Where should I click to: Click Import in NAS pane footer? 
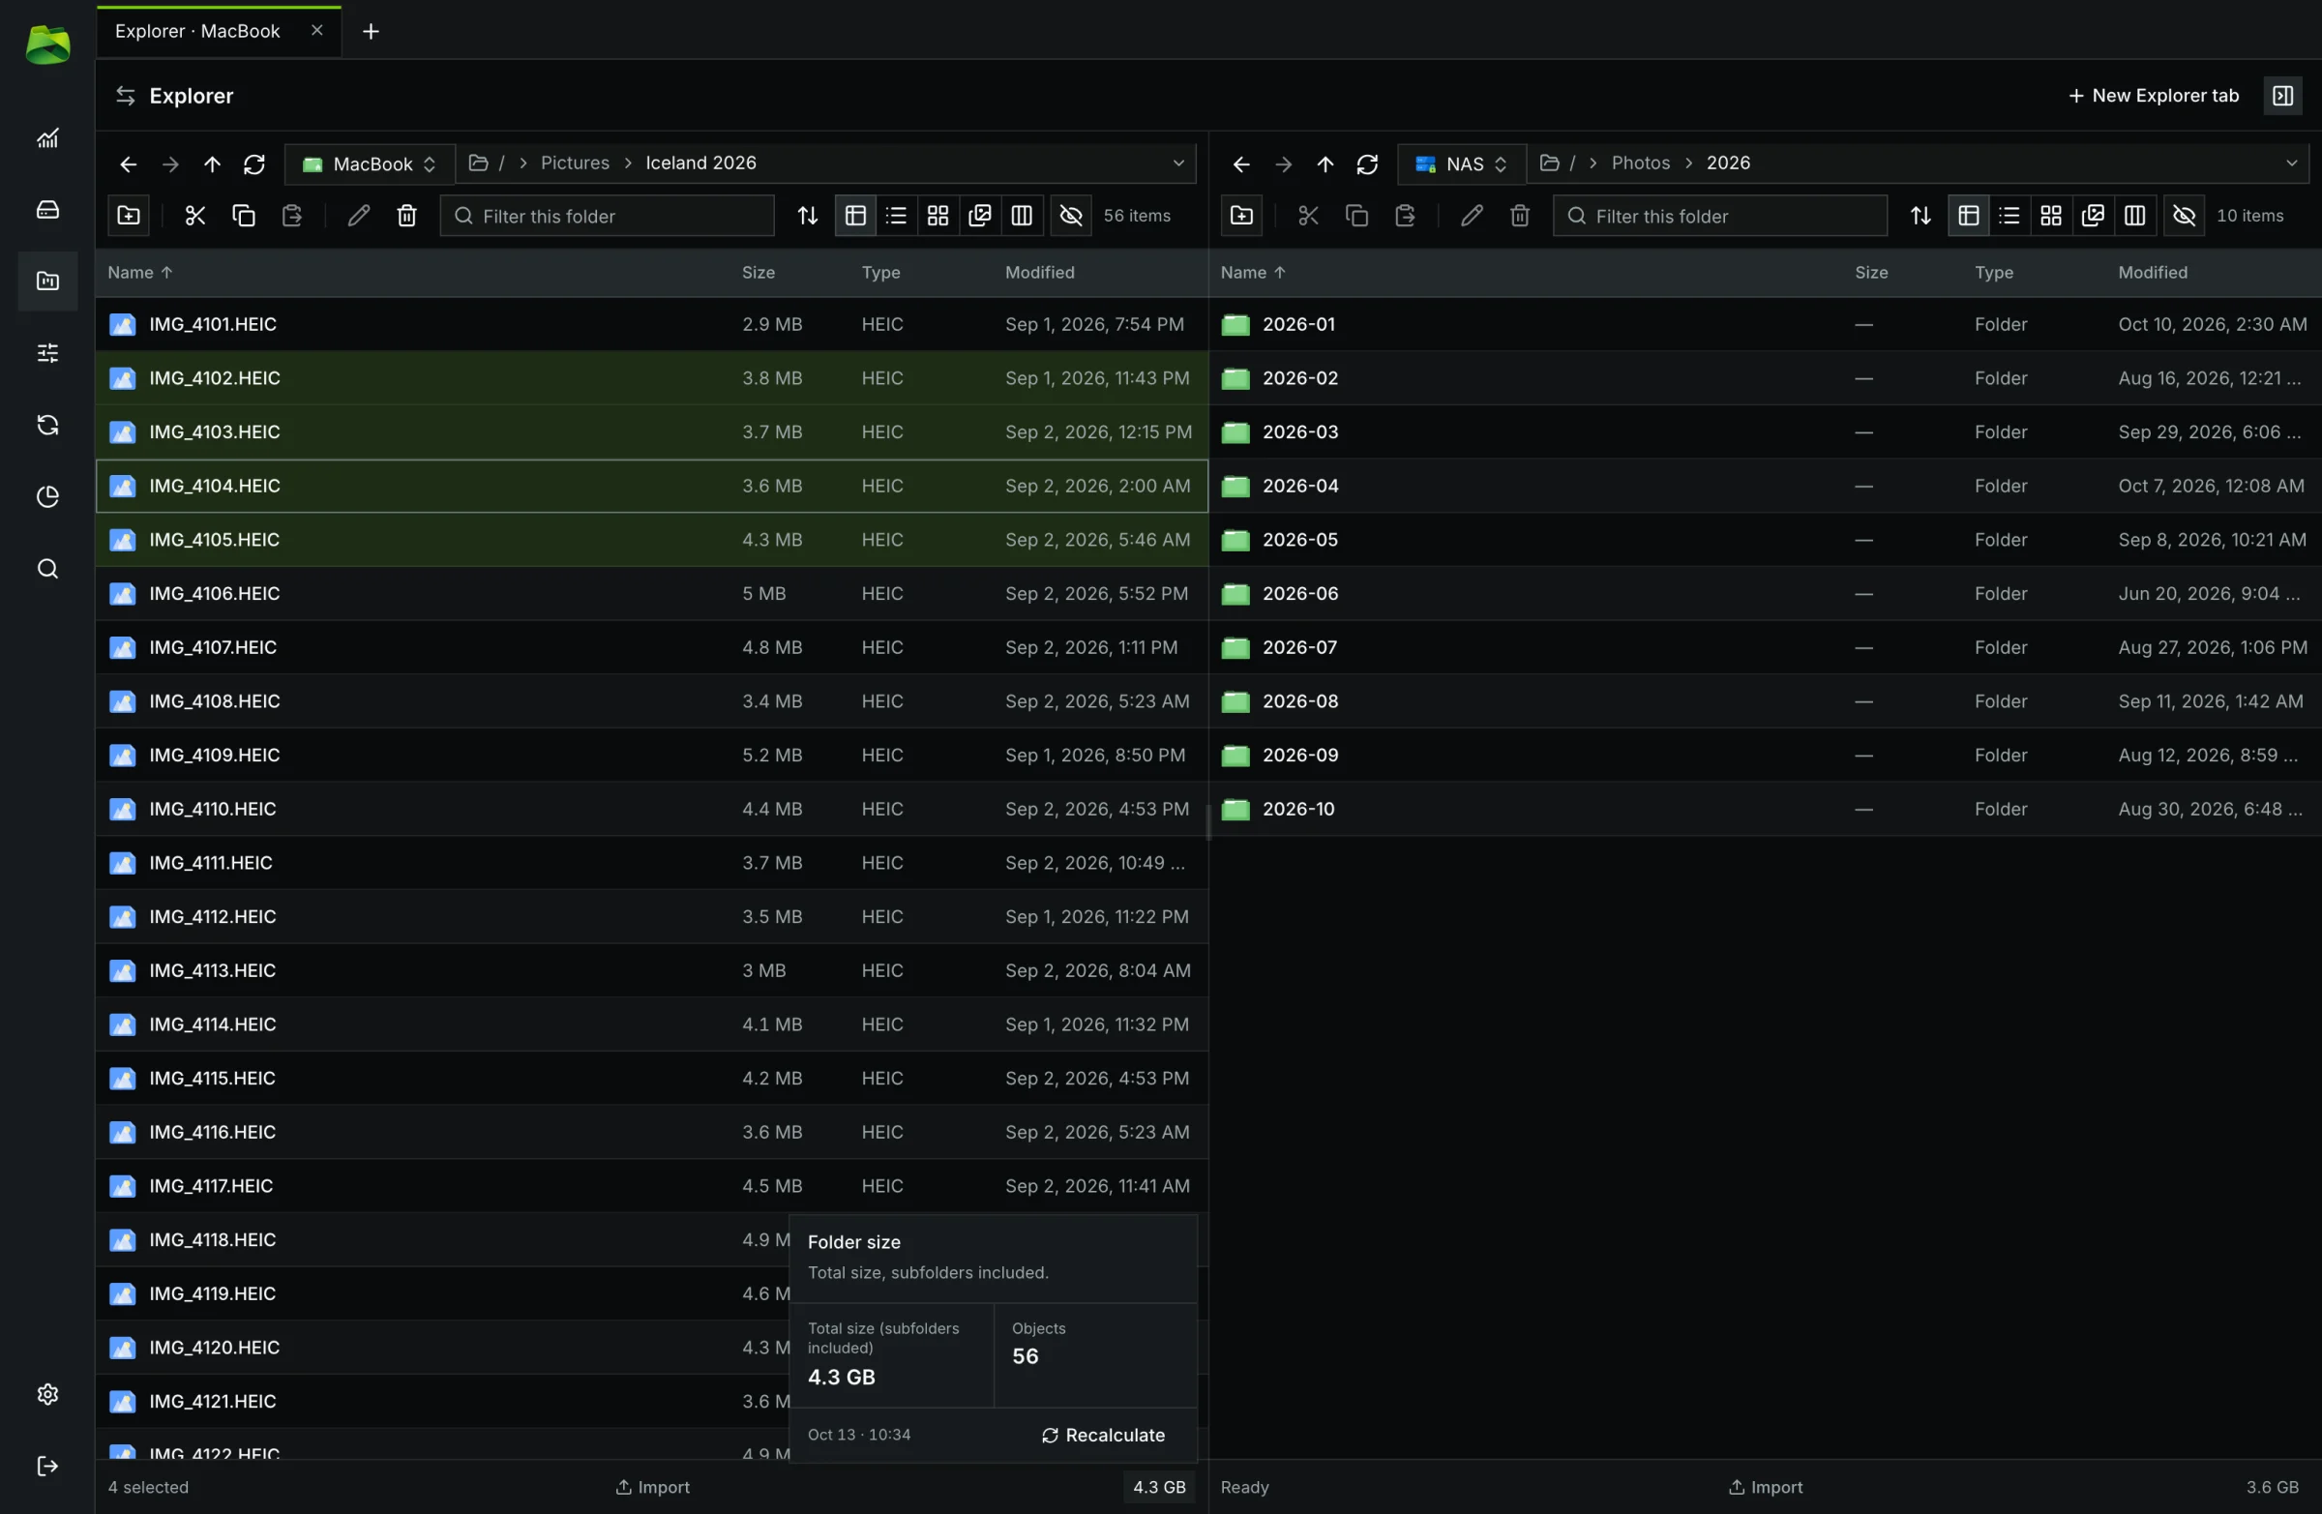1766,1487
